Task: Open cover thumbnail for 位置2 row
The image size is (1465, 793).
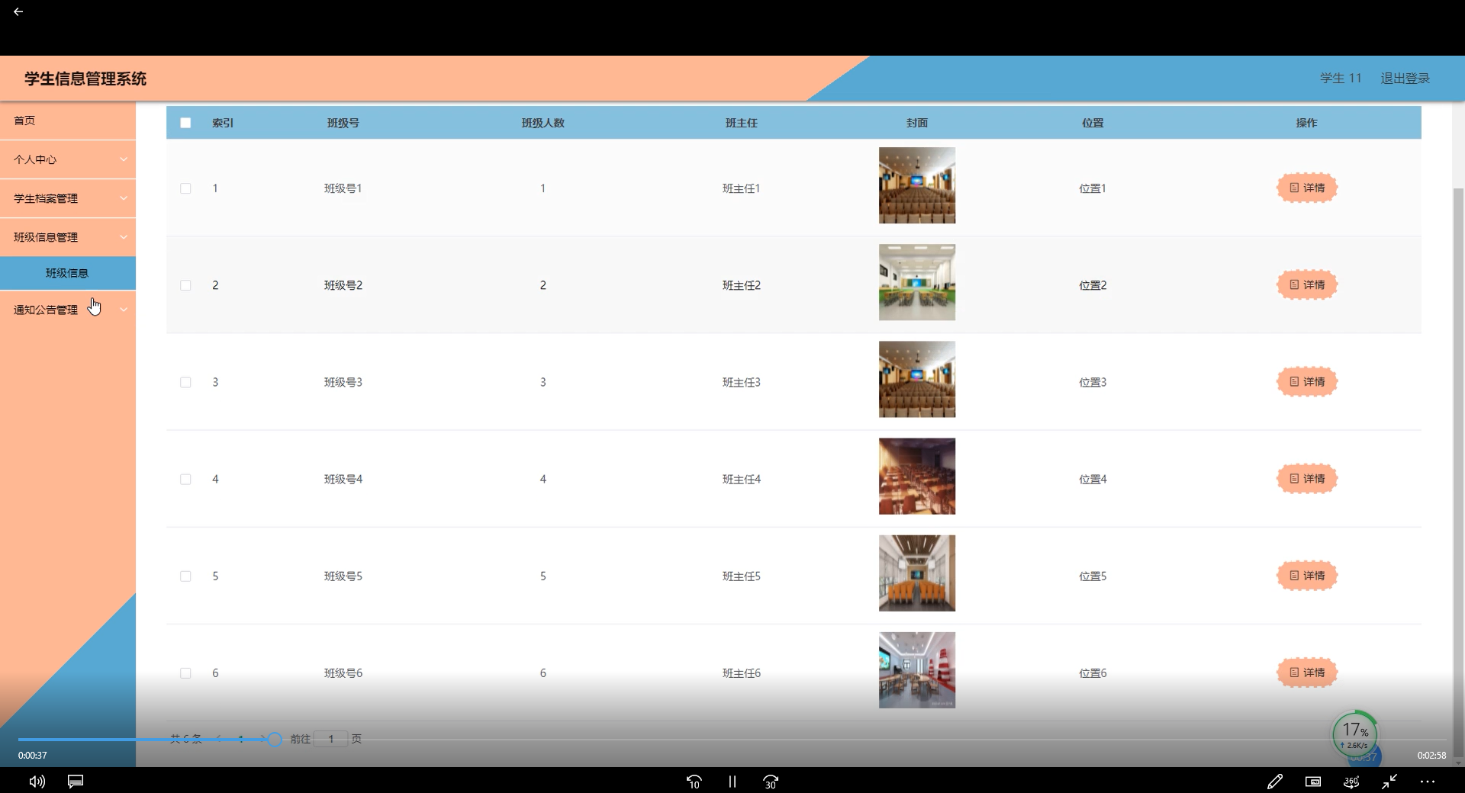Action: (917, 282)
